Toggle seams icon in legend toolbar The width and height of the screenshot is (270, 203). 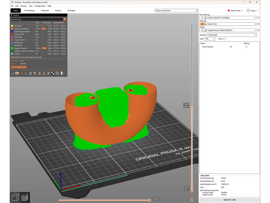pos(31,73)
